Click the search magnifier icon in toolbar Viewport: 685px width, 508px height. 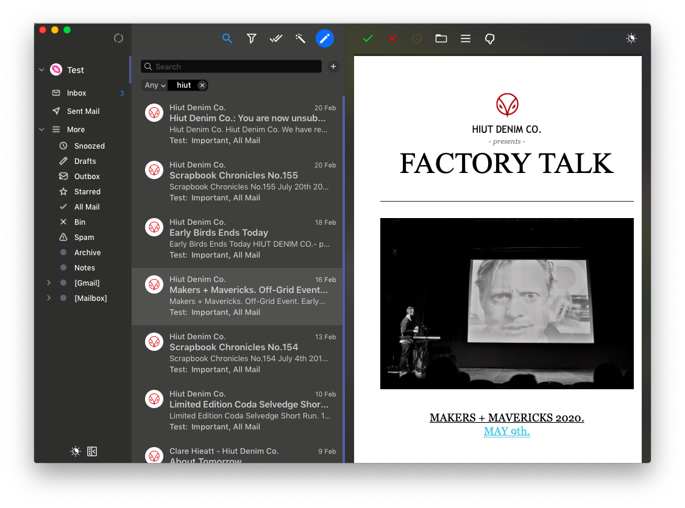[x=227, y=38]
